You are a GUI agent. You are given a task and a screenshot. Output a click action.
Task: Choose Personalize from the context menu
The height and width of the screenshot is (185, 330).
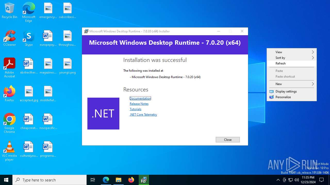coord(292,97)
